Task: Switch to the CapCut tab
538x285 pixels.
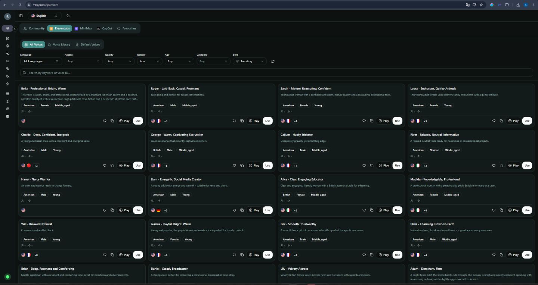Action: coord(105,28)
